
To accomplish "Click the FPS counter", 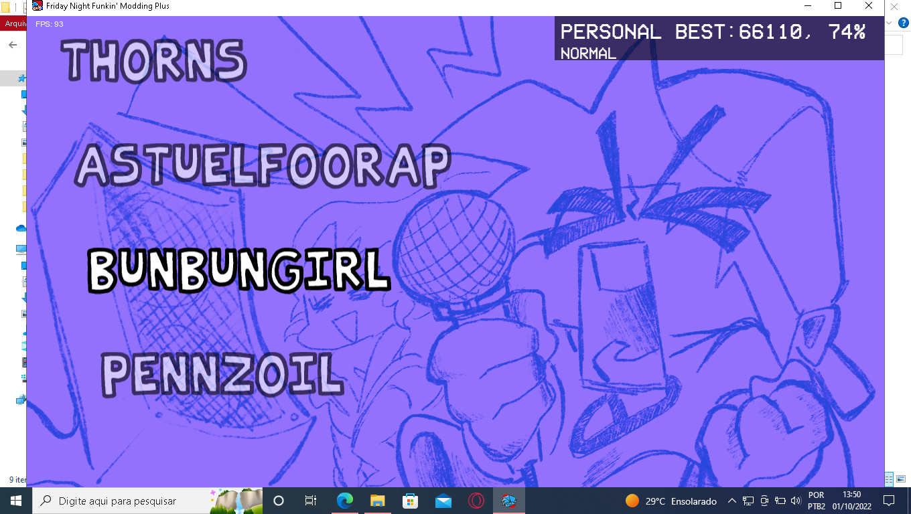I will click(50, 24).
